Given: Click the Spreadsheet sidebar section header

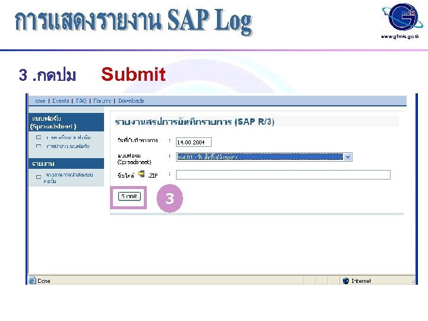Looking at the screenshot, I should coord(67,122).
